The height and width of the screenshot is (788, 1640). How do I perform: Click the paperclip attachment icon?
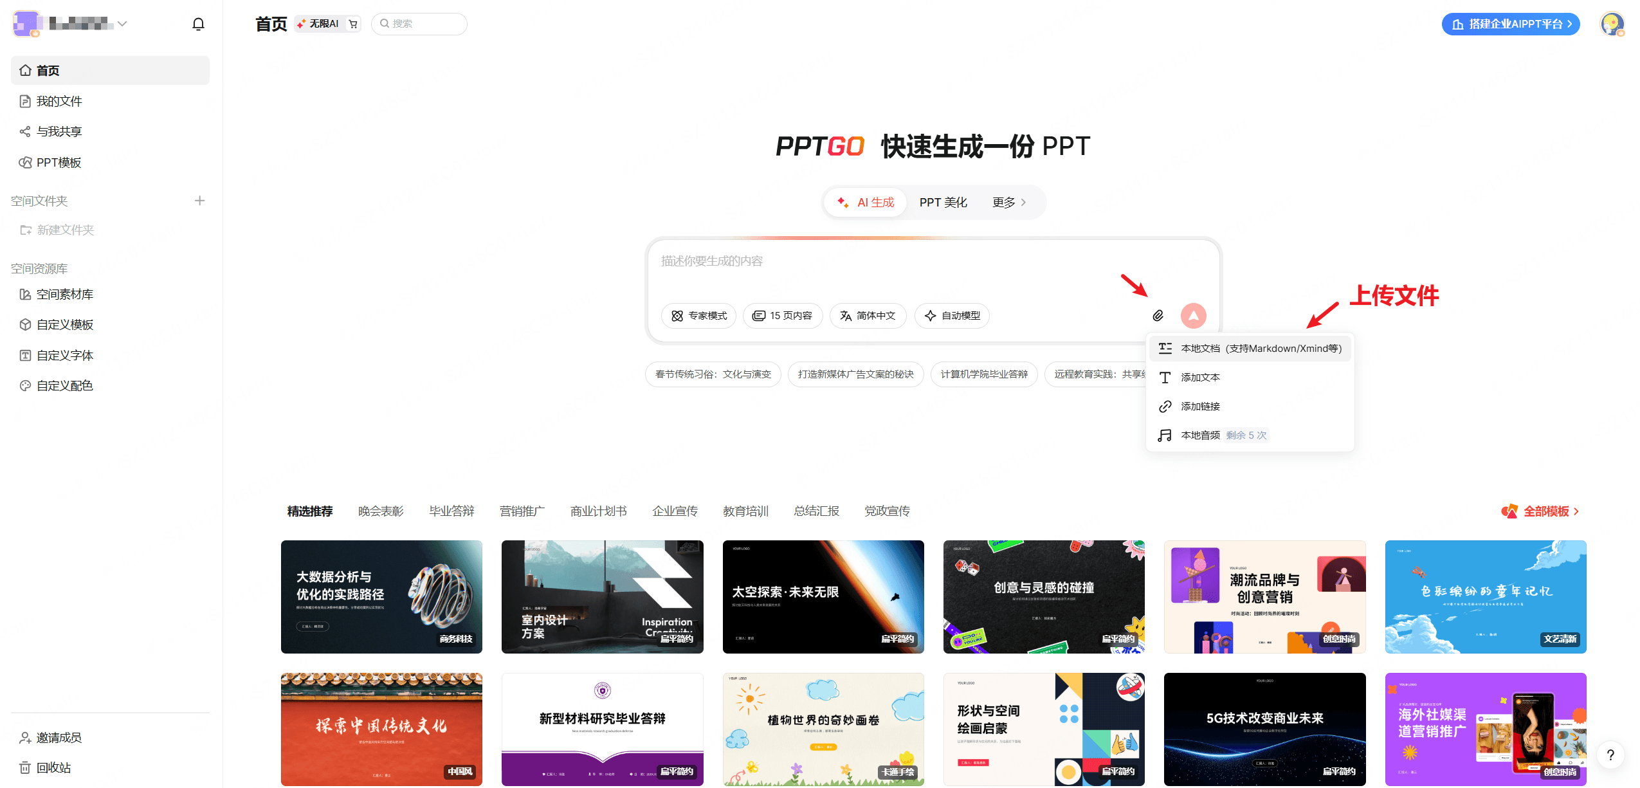pyautogui.click(x=1159, y=315)
